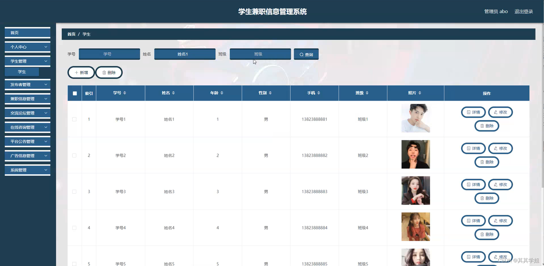Image resolution: width=544 pixels, height=266 pixels.
Task: Open the photo thumbnail in row 学号3
Action: [415, 191]
